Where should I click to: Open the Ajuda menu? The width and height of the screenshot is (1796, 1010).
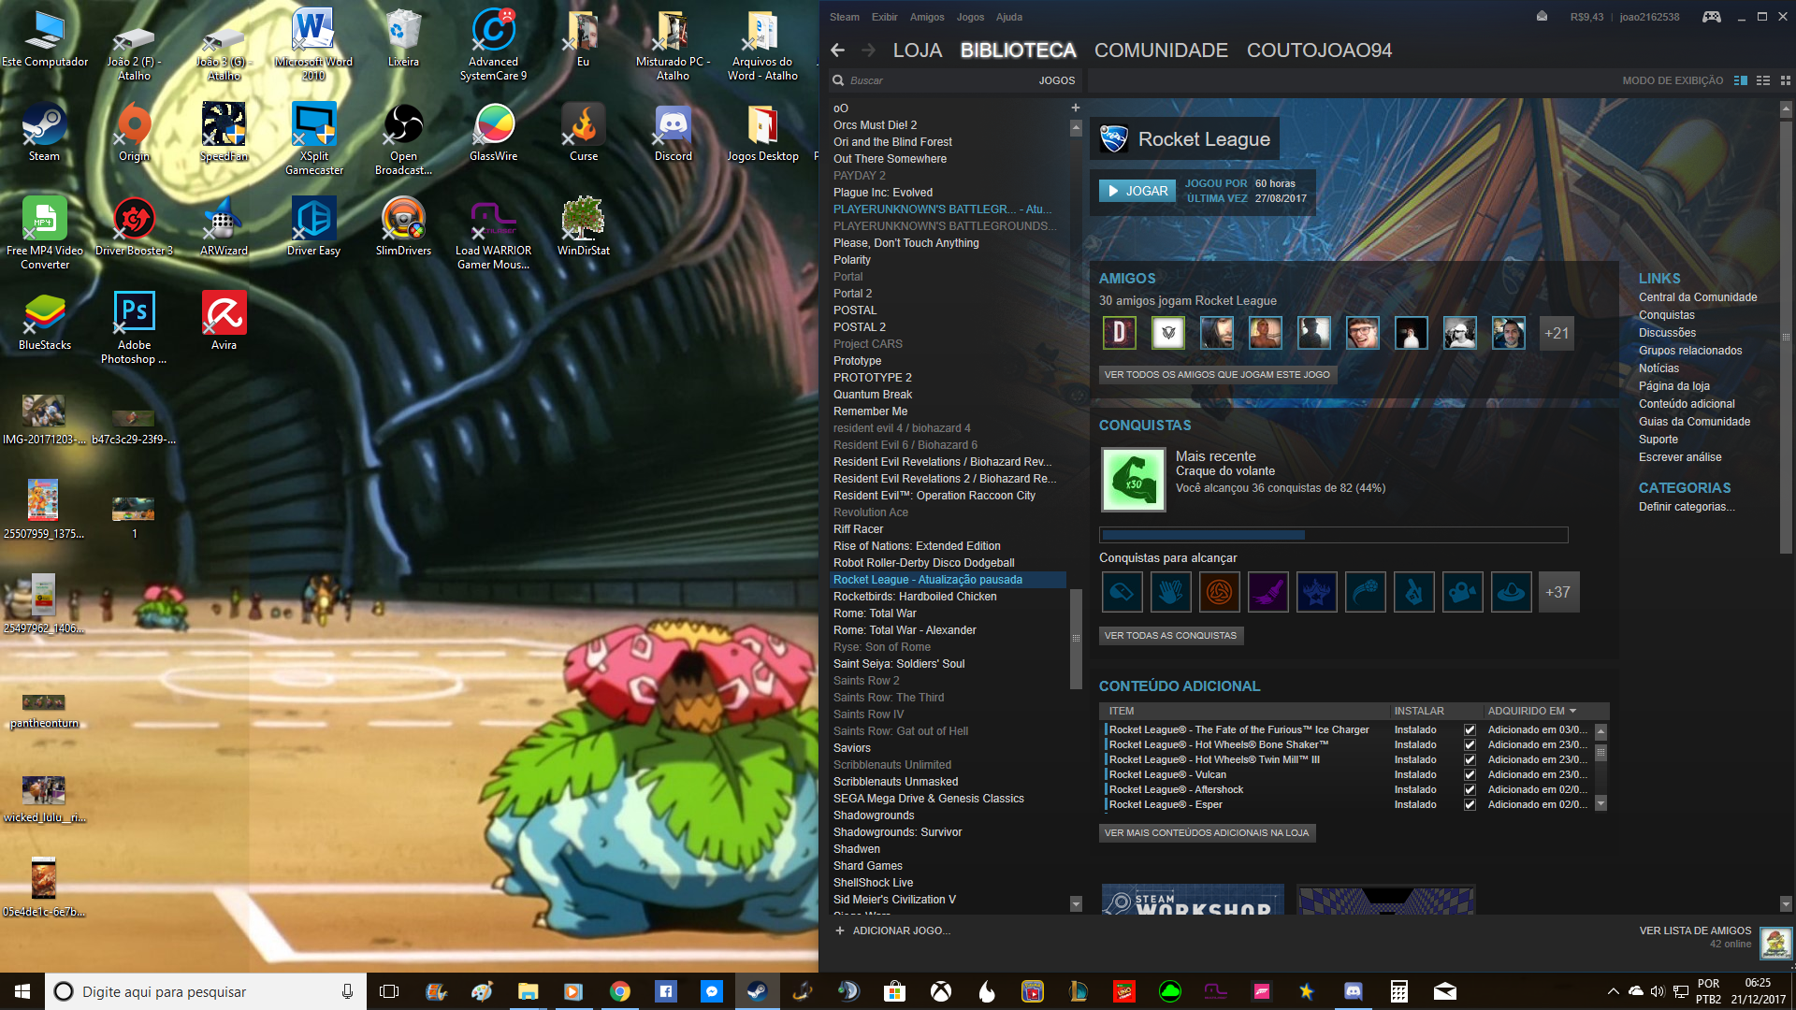point(1009,17)
